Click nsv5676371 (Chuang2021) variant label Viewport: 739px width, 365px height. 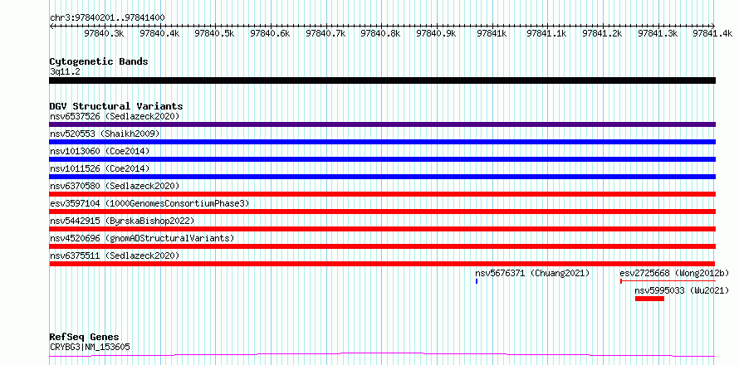[532, 273]
